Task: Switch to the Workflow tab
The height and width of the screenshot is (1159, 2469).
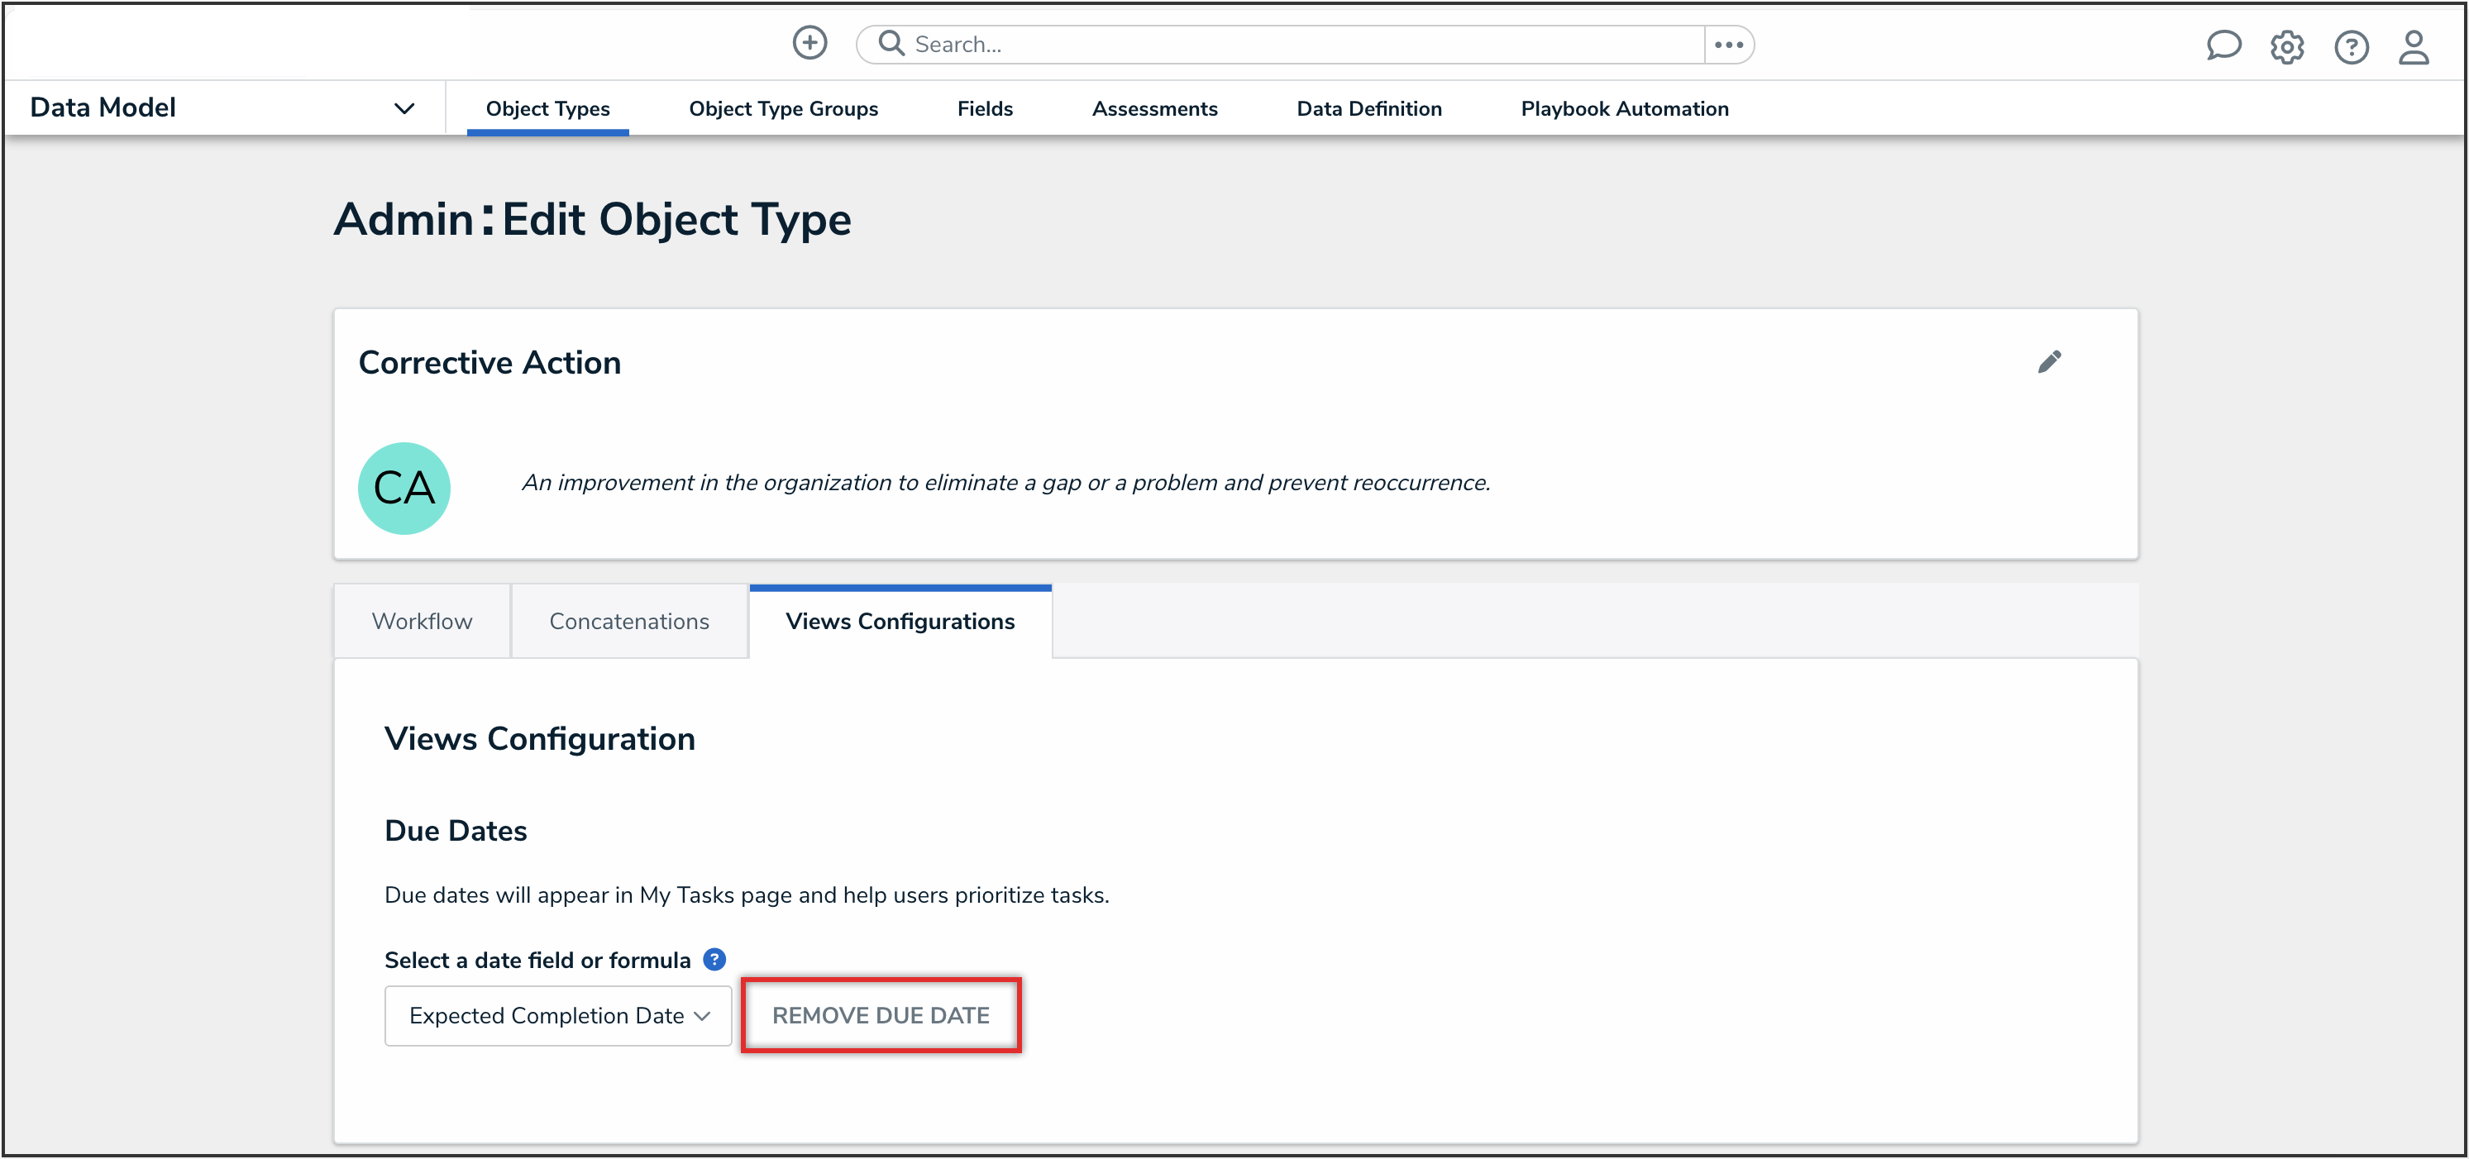Action: point(422,621)
